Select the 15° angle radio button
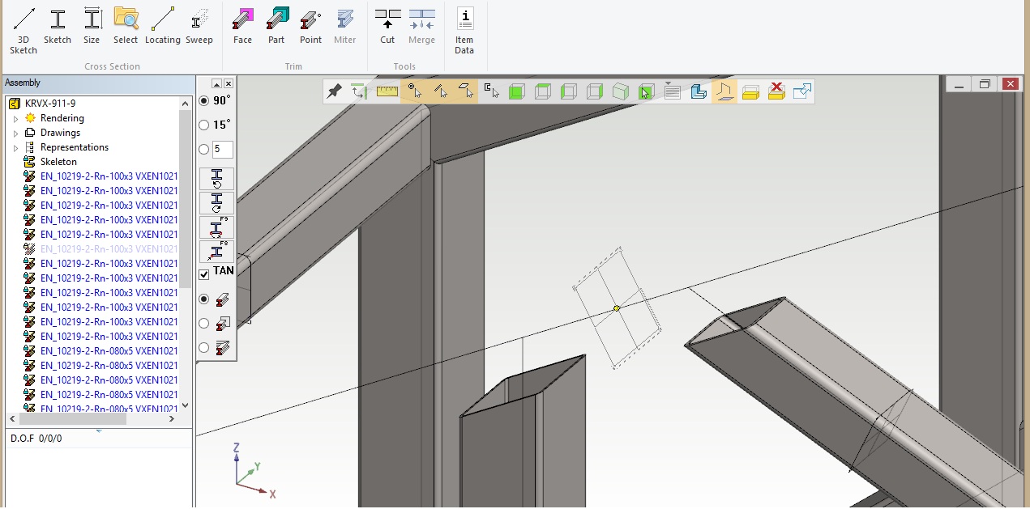The height and width of the screenshot is (509, 1030). click(x=204, y=125)
